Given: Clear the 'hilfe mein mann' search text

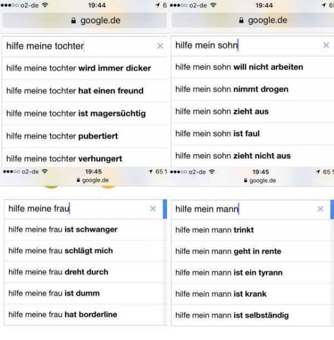Looking at the screenshot, I should [x=320, y=209].
